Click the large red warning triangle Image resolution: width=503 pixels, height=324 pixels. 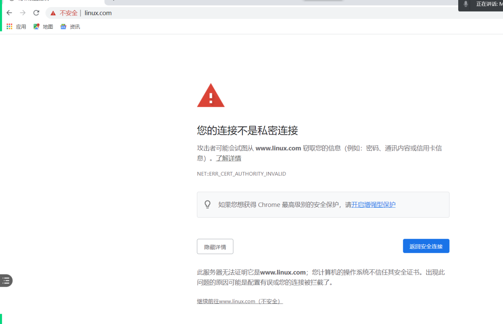[211, 95]
